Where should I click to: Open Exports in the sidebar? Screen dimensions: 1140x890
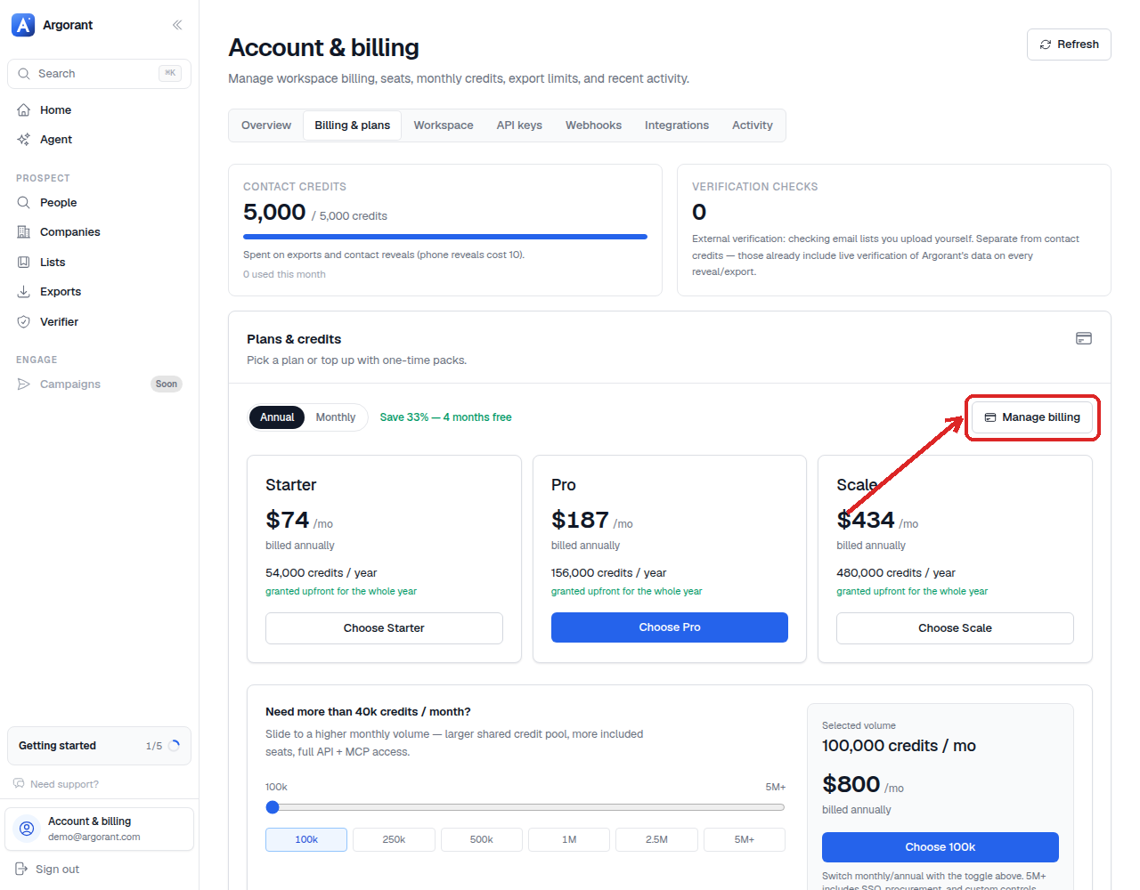99,292
